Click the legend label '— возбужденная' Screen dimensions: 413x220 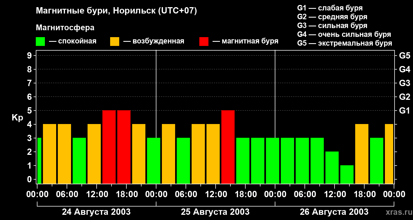(x=154, y=41)
